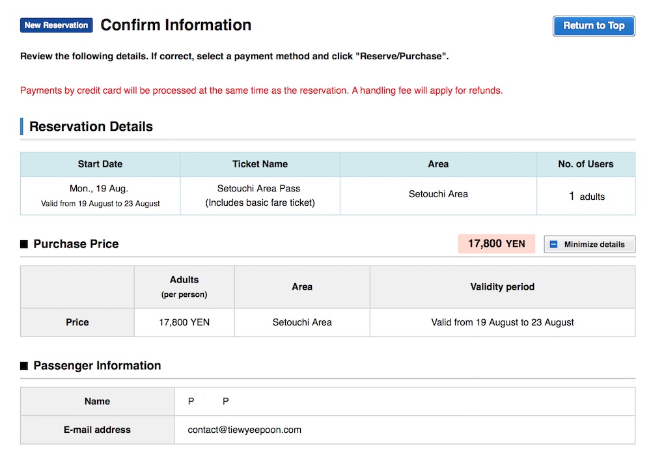
Task: Click the No. of Users column header
Action: pos(585,164)
